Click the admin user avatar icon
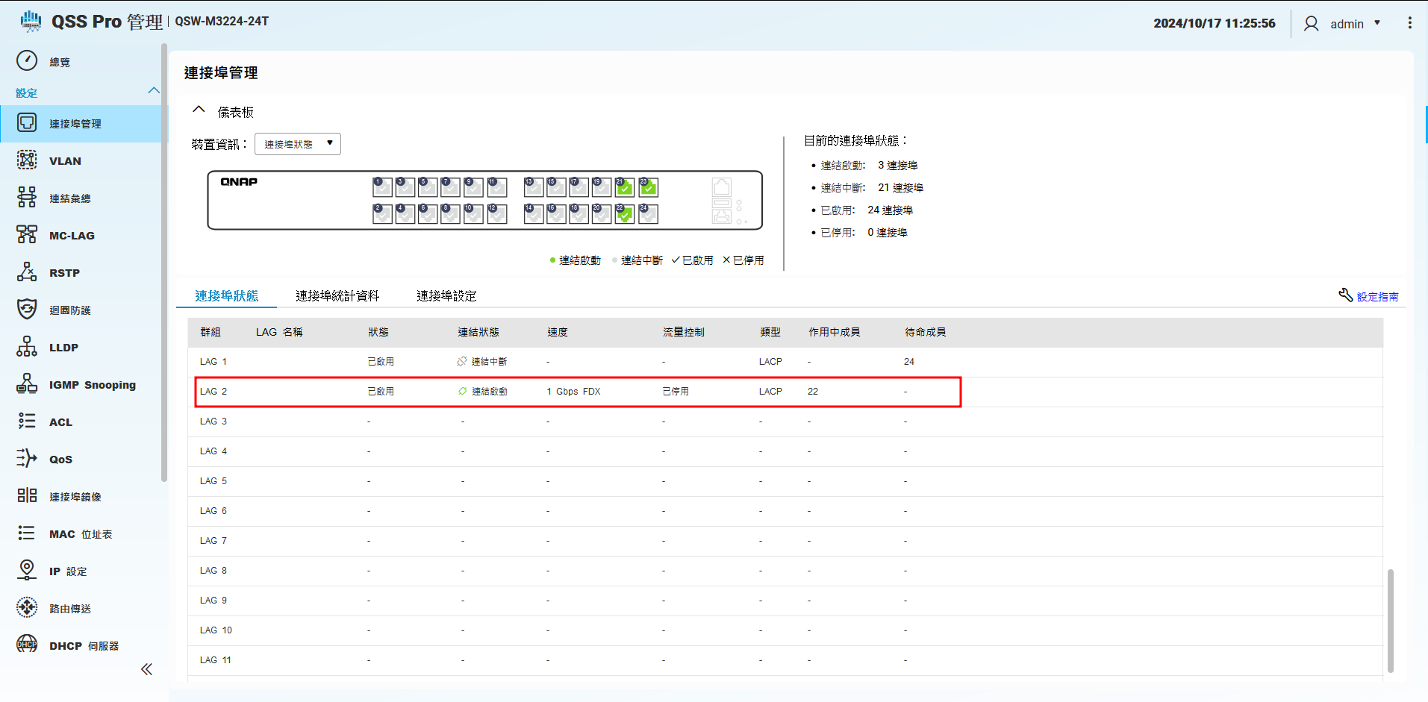 click(x=1312, y=24)
